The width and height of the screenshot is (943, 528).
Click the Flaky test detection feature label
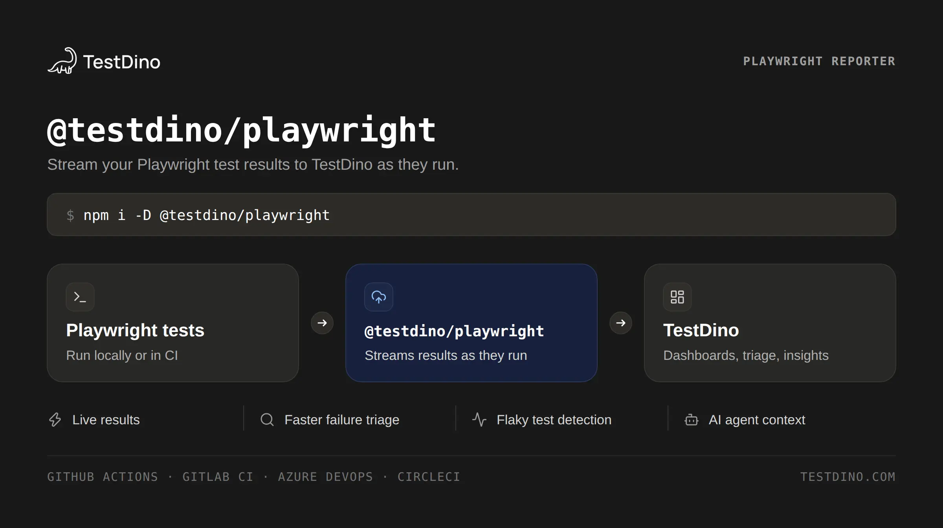(554, 420)
